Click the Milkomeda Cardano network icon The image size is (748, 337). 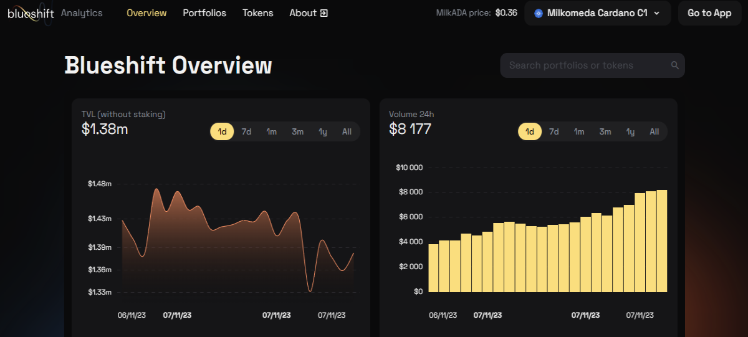pyautogui.click(x=539, y=13)
